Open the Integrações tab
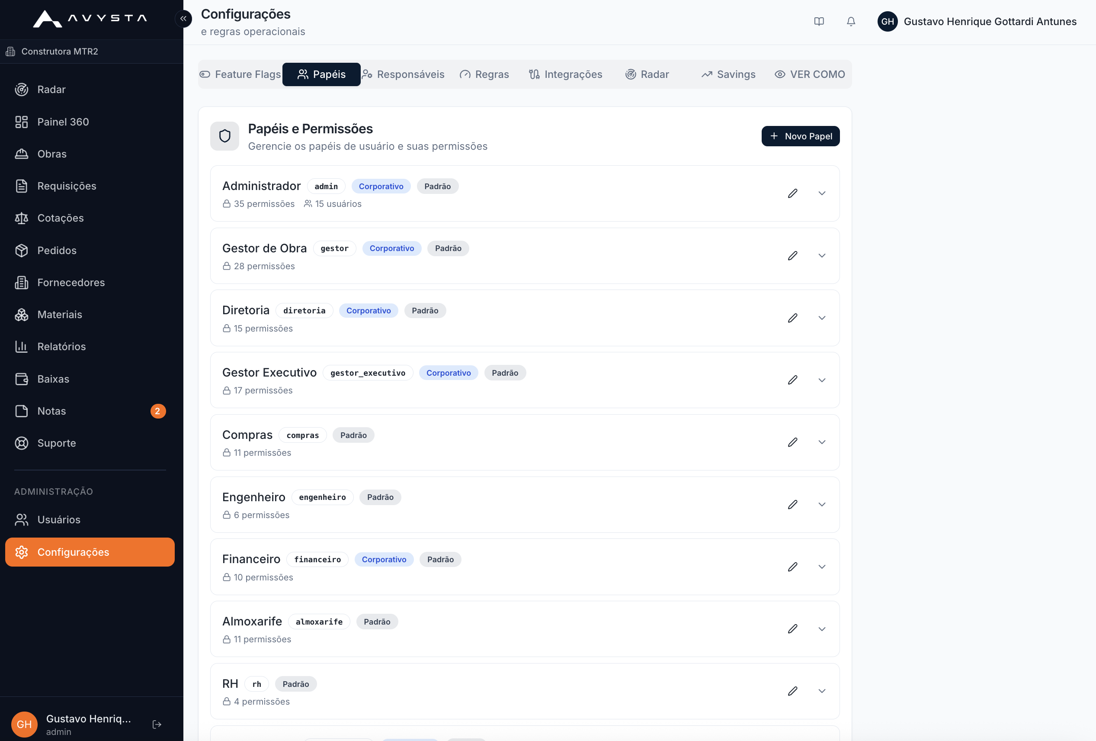The height and width of the screenshot is (741, 1096). [x=565, y=74]
